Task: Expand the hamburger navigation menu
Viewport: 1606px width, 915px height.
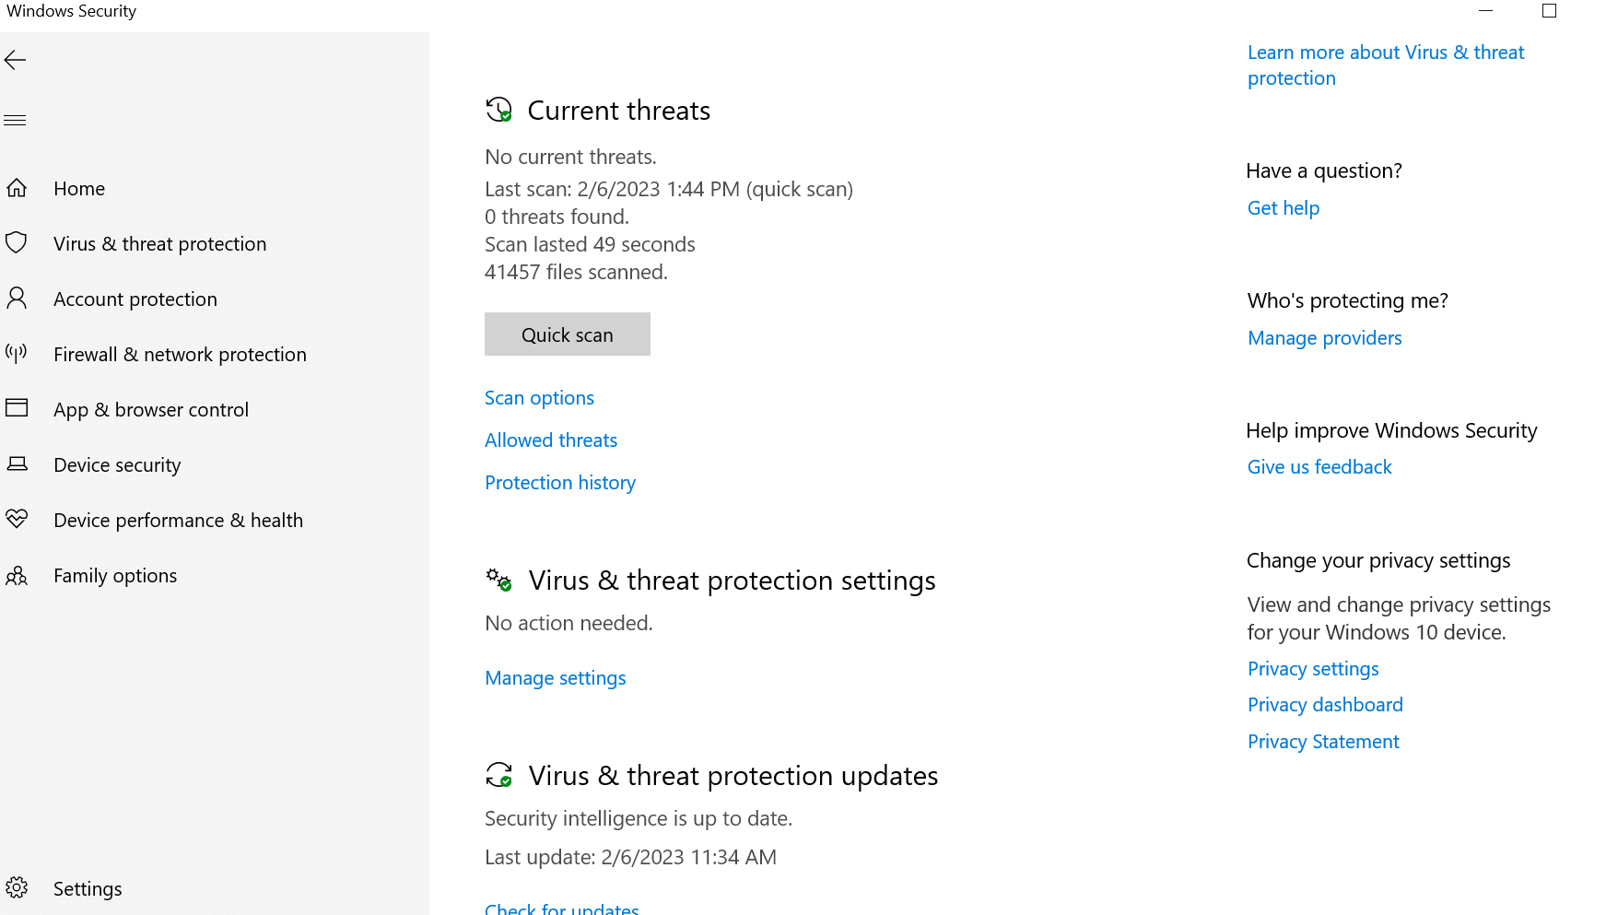Action: point(16,120)
